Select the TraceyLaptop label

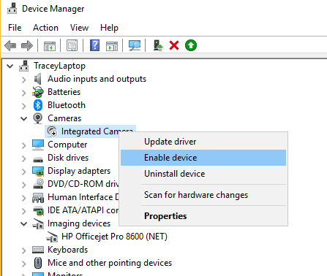[x=59, y=66]
